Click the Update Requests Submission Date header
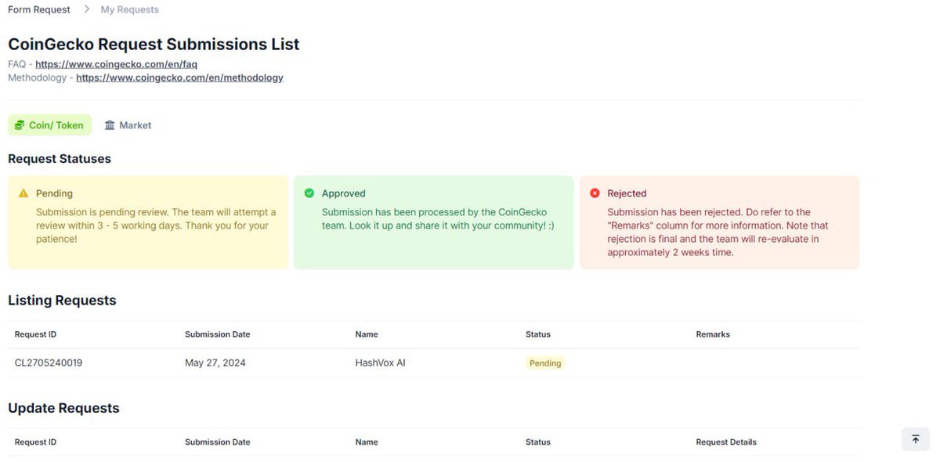940x462 pixels. 218,442
